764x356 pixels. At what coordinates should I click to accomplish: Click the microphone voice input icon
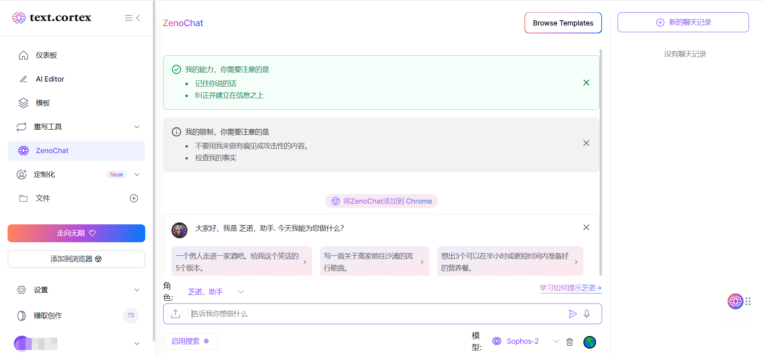pyautogui.click(x=587, y=314)
